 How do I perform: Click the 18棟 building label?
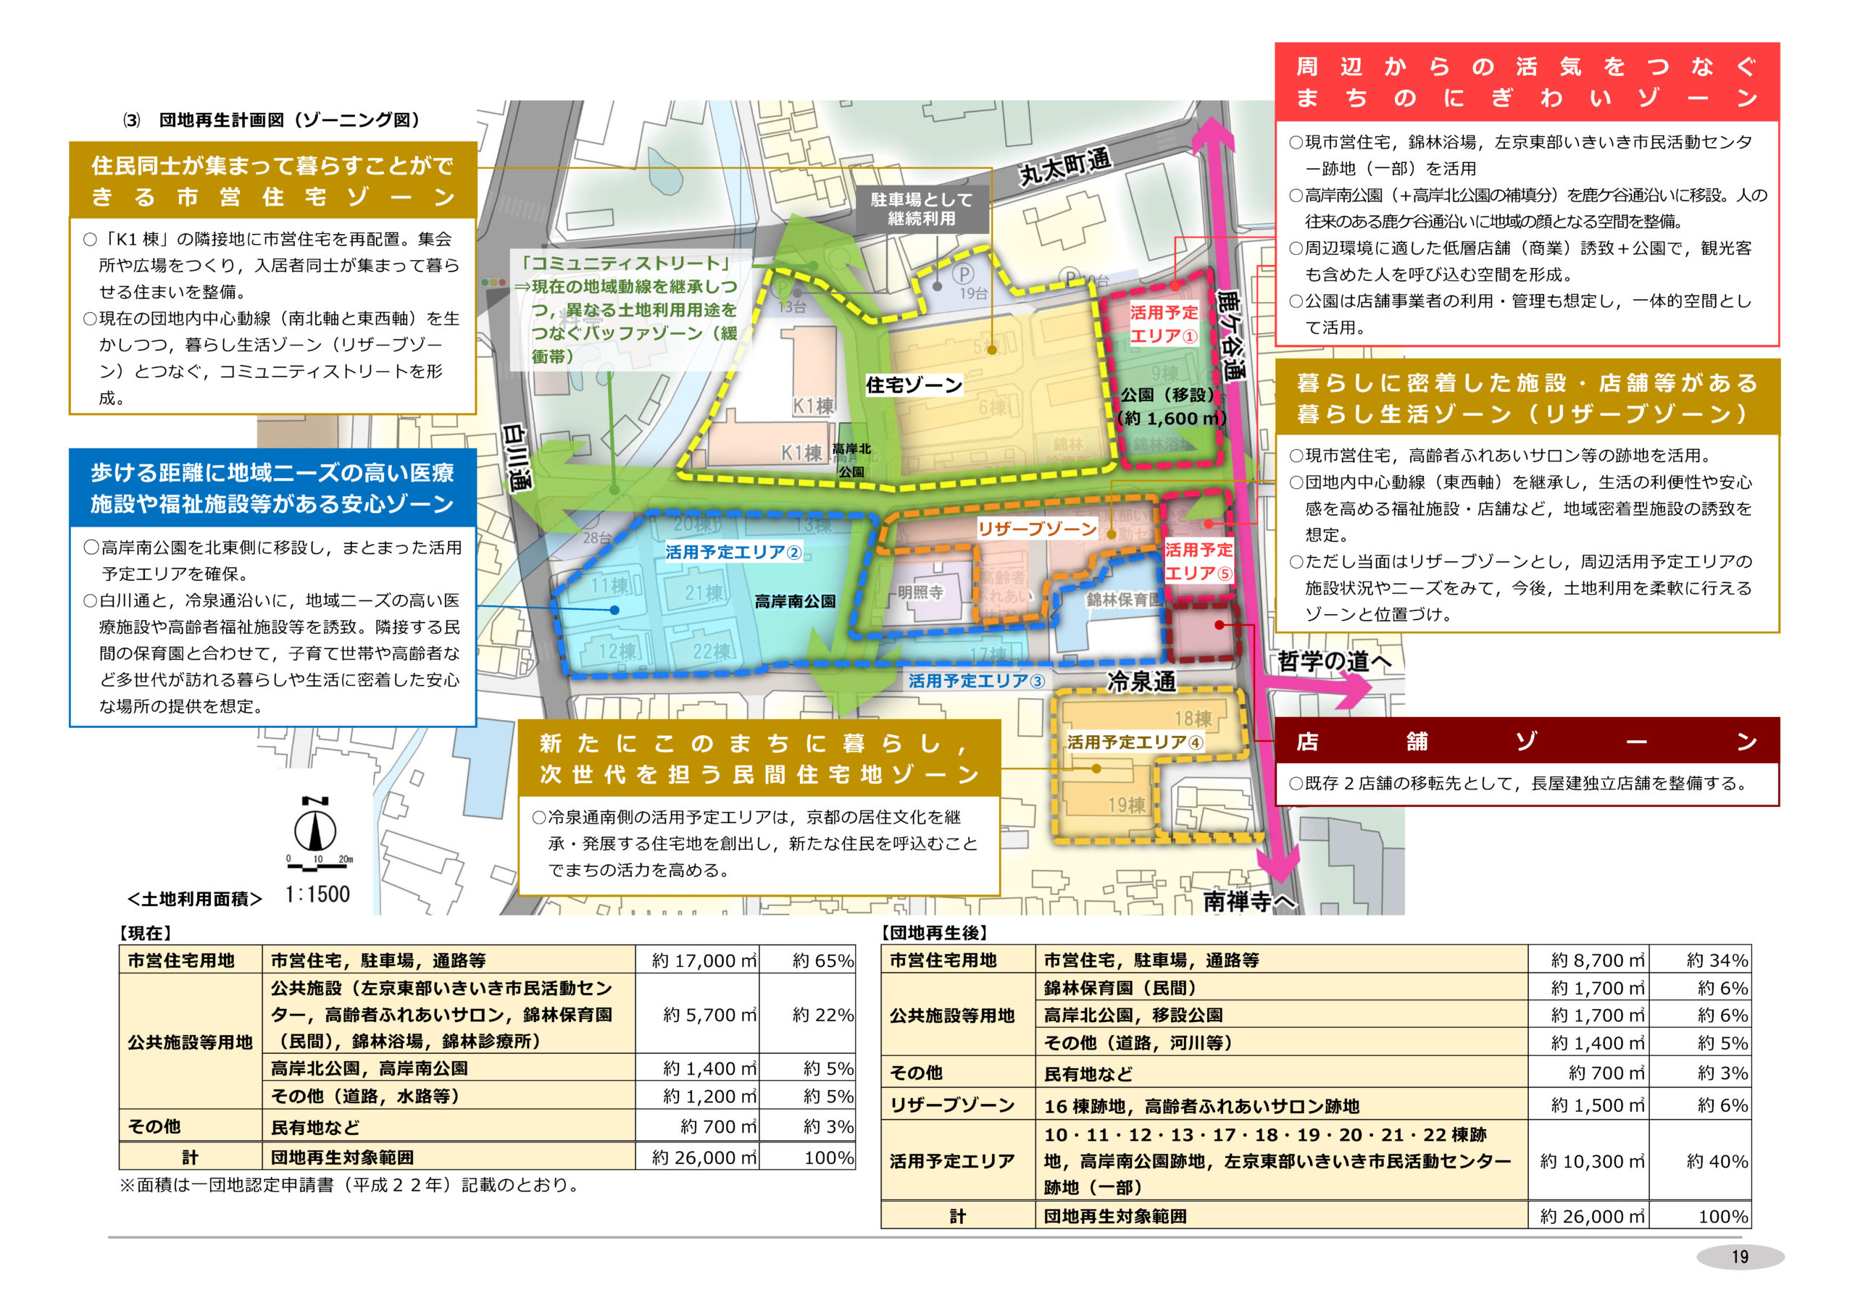pos(1193,718)
